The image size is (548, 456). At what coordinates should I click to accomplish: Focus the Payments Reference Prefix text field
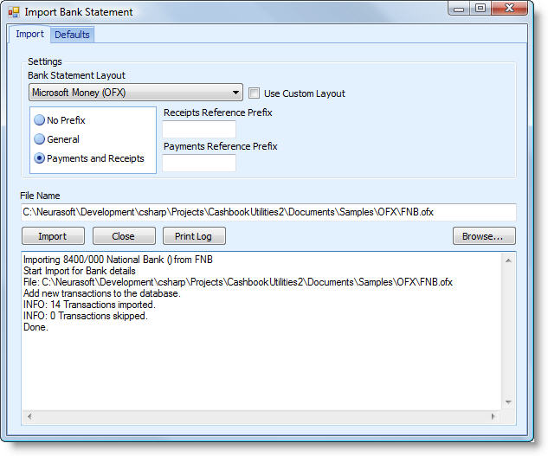(x=199, y=163)
